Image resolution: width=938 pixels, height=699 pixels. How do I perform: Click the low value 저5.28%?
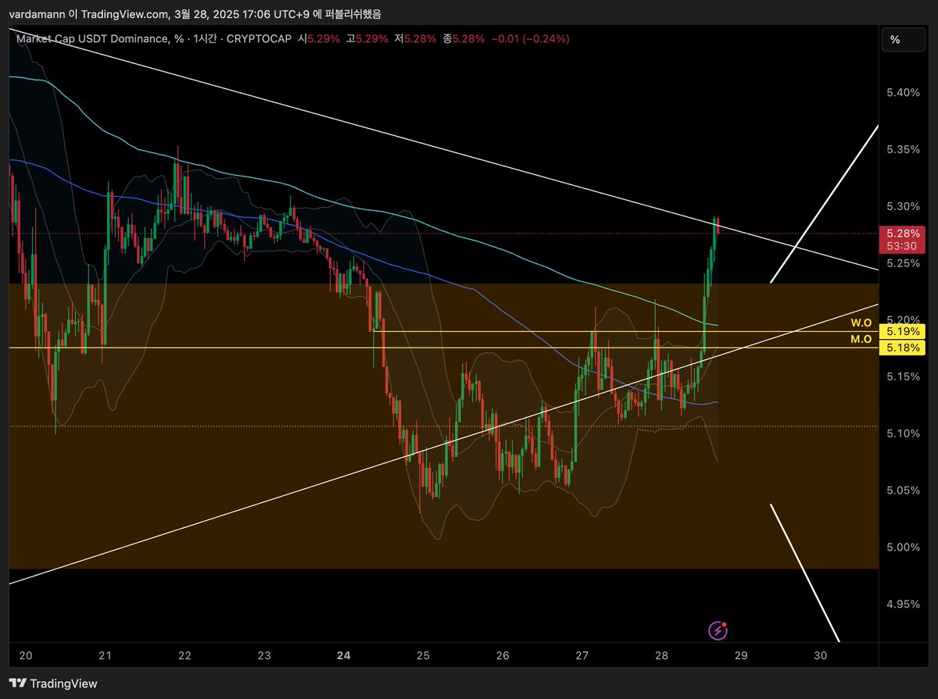[414, 38]
